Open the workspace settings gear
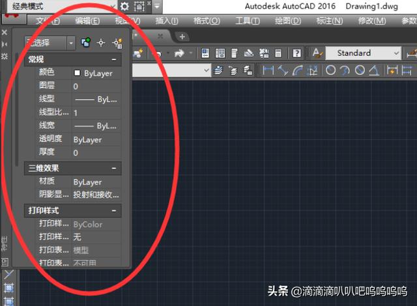The height and width of the screenshot is (306, 417). tap(124, 7)
